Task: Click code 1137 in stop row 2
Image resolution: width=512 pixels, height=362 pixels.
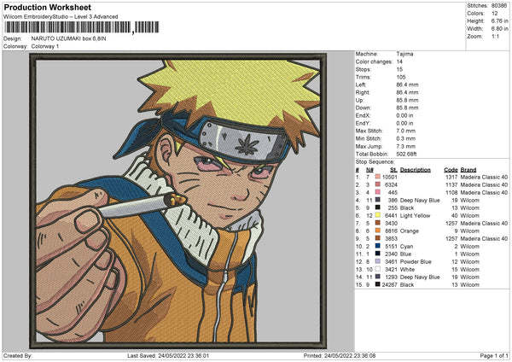Action: 451,185
